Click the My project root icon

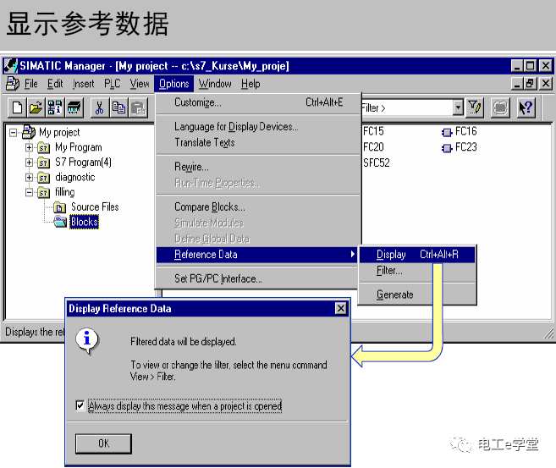(29, 132)
